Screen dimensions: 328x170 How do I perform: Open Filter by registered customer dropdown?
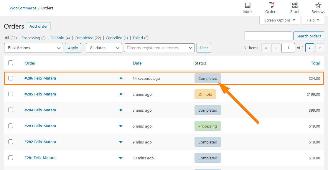click(x=159, y=48)
